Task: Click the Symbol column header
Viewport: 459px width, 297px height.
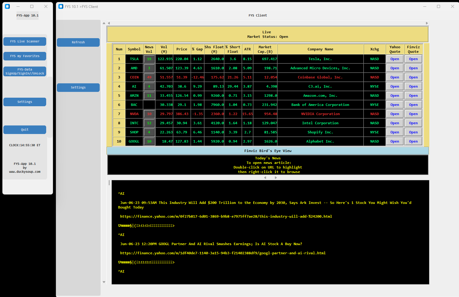Action: (134, 49)
